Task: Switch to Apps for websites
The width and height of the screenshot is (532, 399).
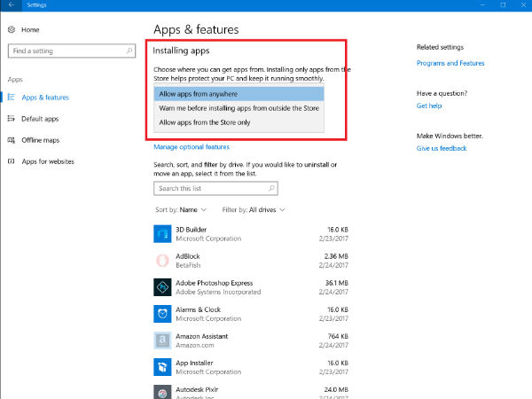Action: coord(47,161)
